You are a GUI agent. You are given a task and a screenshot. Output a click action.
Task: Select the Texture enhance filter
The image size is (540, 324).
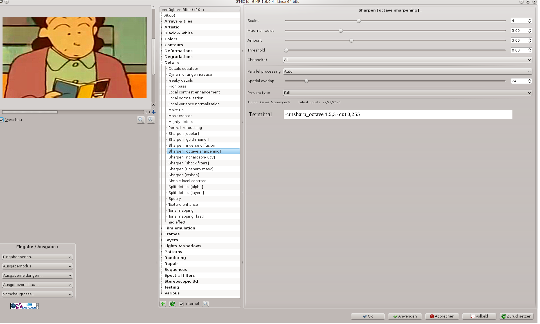point(183,205)
